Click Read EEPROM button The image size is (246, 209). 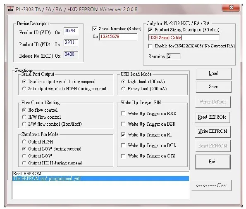click(x=213, y=117)
